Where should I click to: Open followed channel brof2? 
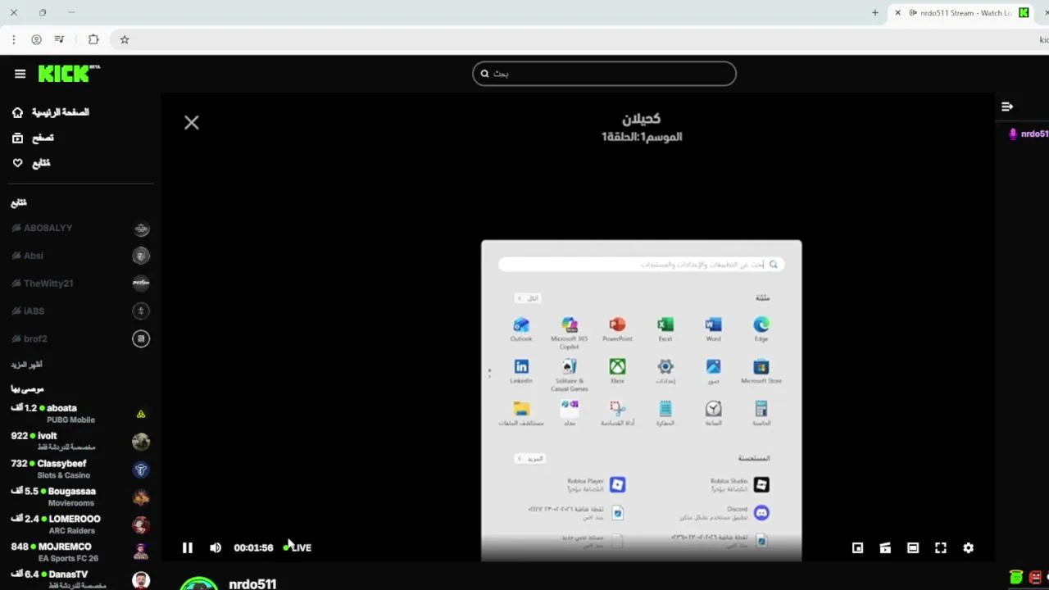79,338
